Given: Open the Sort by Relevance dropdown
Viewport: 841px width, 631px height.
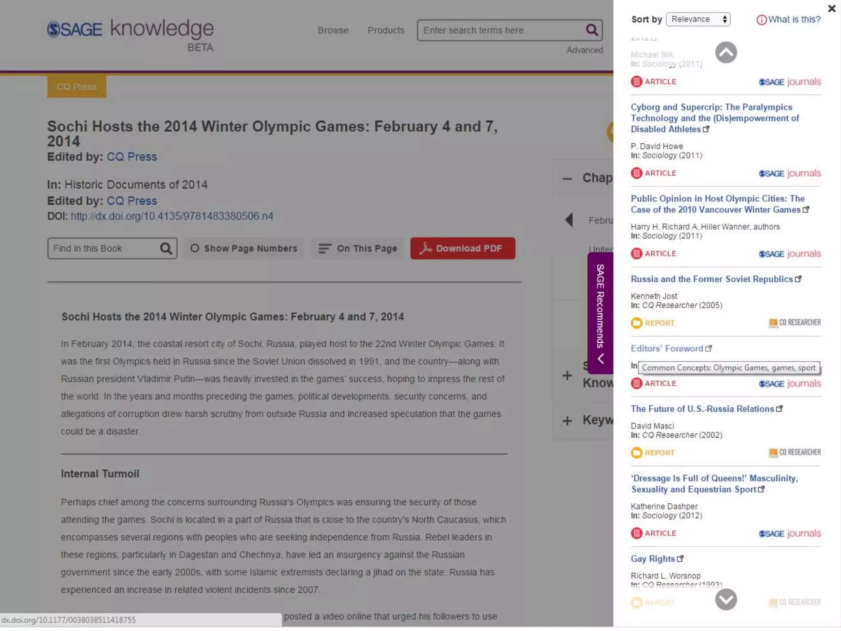Looking at the screenshot, I should [698, 19].
